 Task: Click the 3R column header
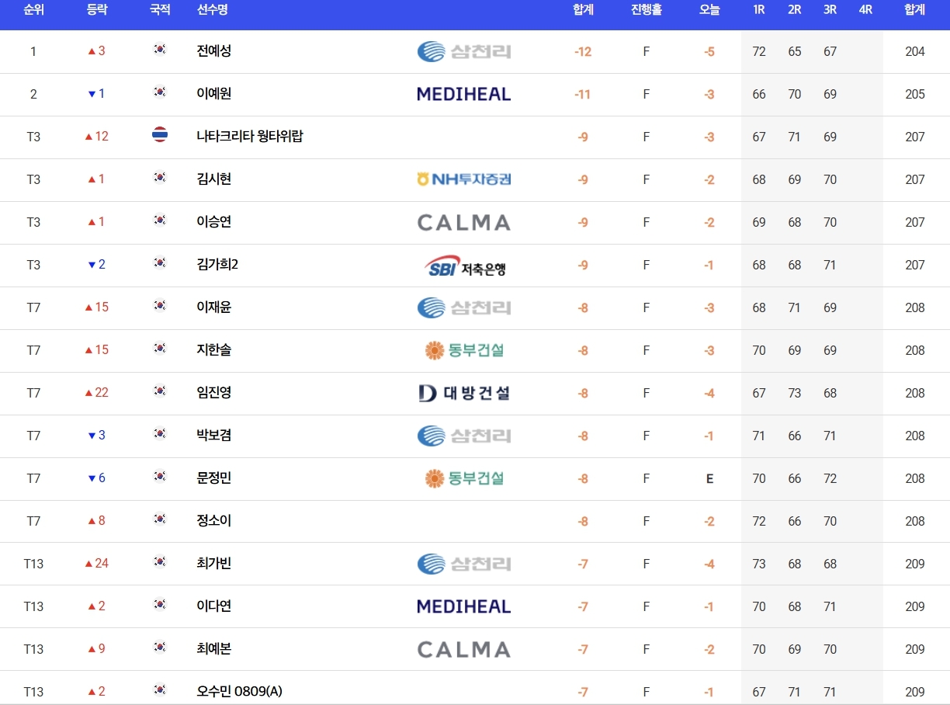(x=830, y=10)
